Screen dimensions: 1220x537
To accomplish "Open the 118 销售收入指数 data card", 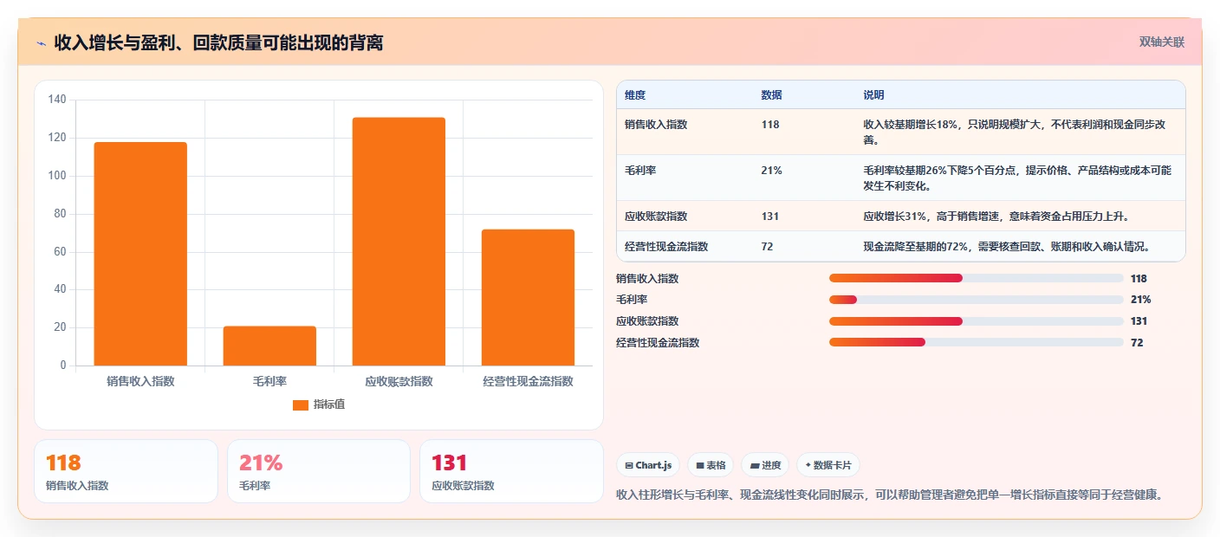I will [126, 471].
